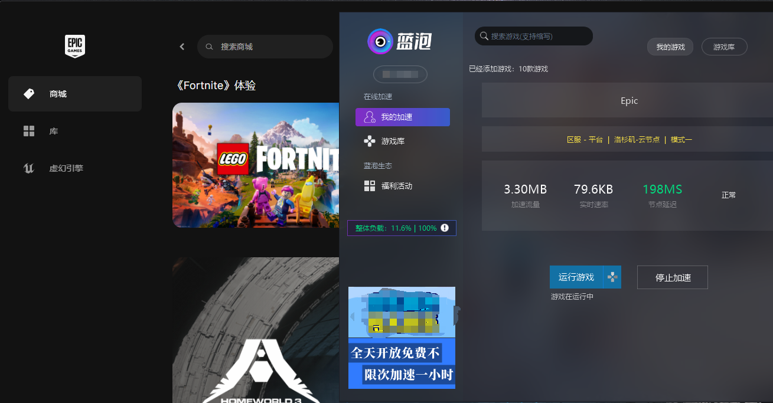Click the blurred account name pill
Viewport: 773px width, 403px height.
point(400,74)
